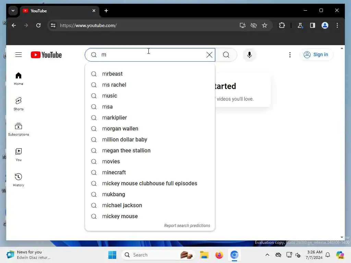Viewport: 351px width, 263px height.
Task: Choose the 'music' search suggestion
Action: pyautogui.click(x=150, y=96)
